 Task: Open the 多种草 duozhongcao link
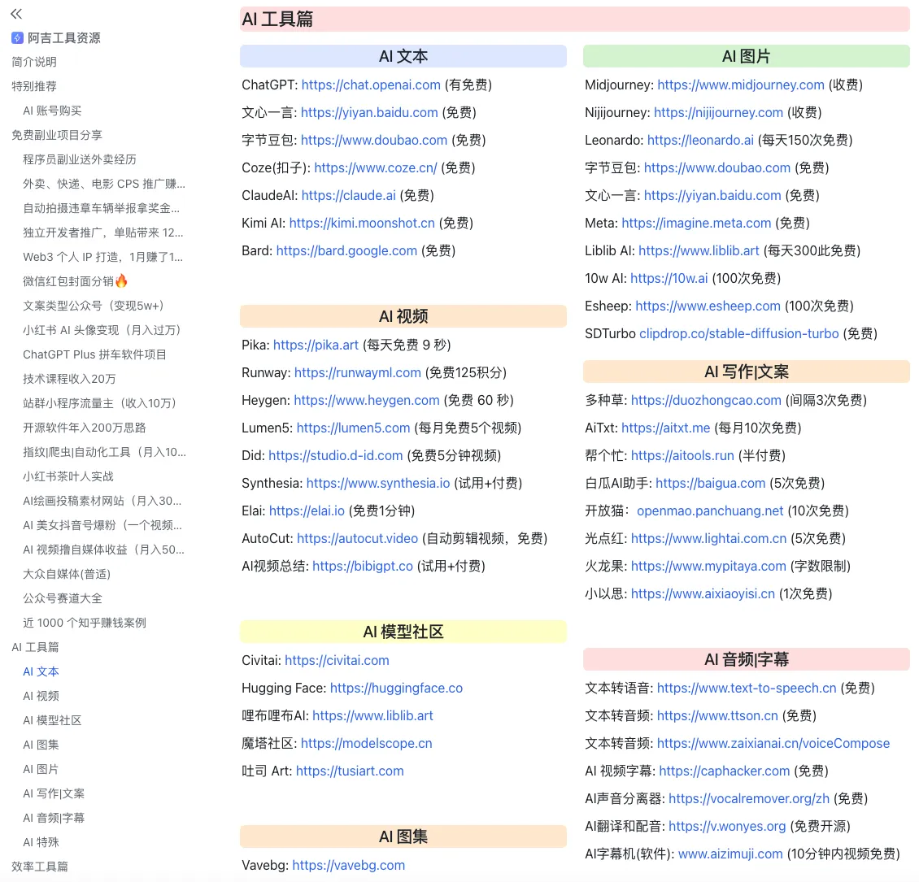pos(706,401)
